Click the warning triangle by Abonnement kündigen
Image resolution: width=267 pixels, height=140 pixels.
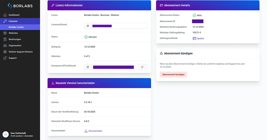161,53
